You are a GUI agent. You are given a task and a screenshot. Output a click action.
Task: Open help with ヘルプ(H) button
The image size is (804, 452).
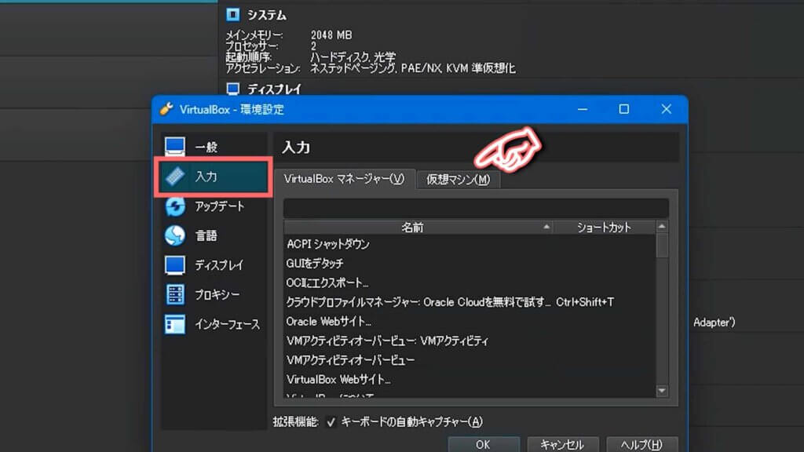click(642, 444)
